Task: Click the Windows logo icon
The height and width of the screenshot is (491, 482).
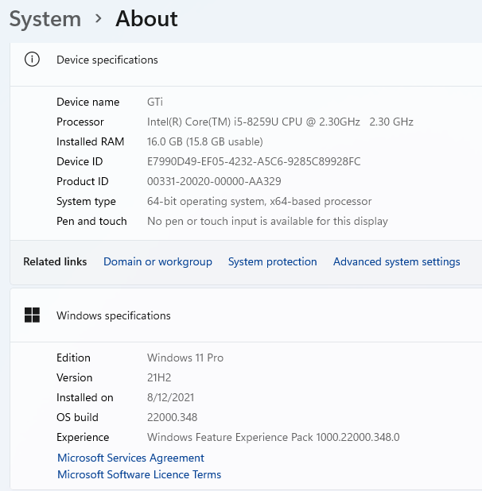Action: point(32,315)
